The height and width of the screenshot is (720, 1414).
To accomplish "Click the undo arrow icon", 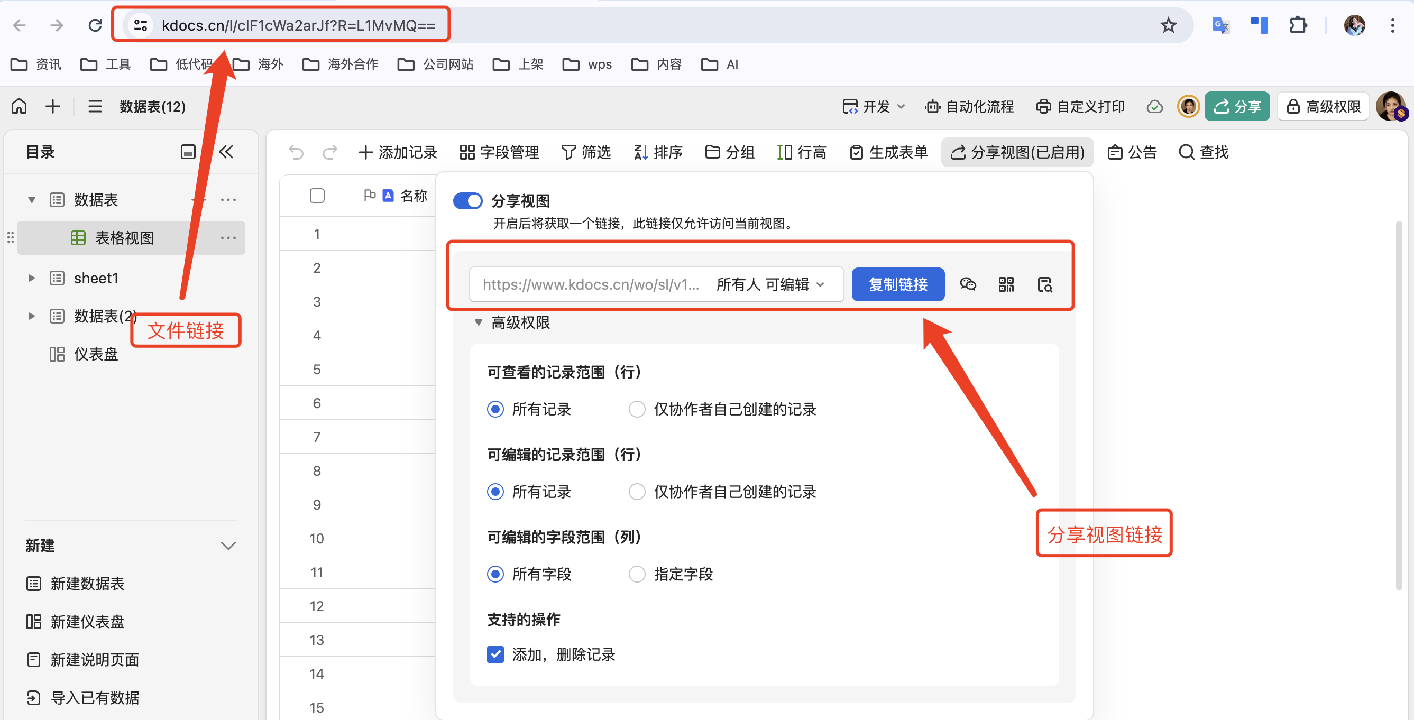I will point(297,152).
